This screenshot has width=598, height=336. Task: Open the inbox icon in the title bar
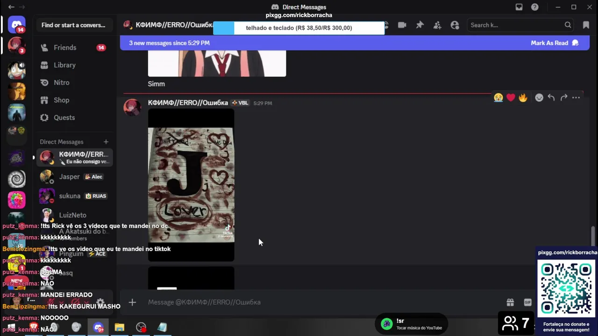[x=519, y=7]
